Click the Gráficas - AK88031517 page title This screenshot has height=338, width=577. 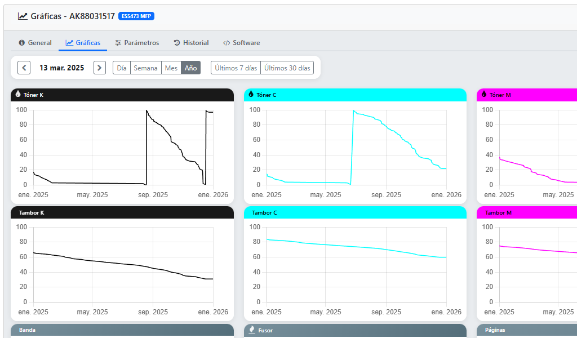(73, 16)
